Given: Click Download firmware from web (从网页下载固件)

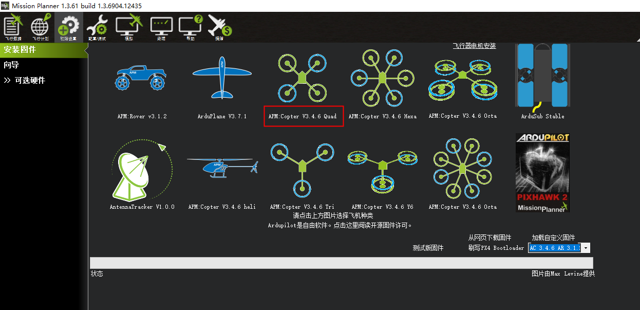Looking at the screenshot, I should pos(490,238).
